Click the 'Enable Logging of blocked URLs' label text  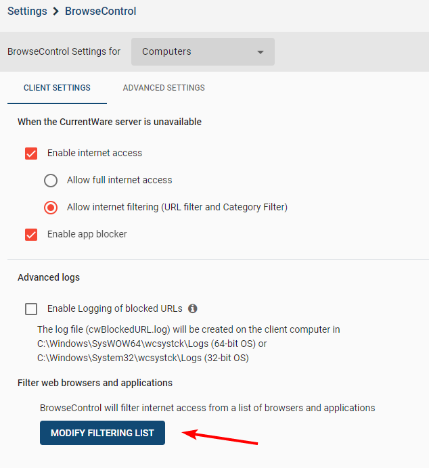tap(115, 308)
